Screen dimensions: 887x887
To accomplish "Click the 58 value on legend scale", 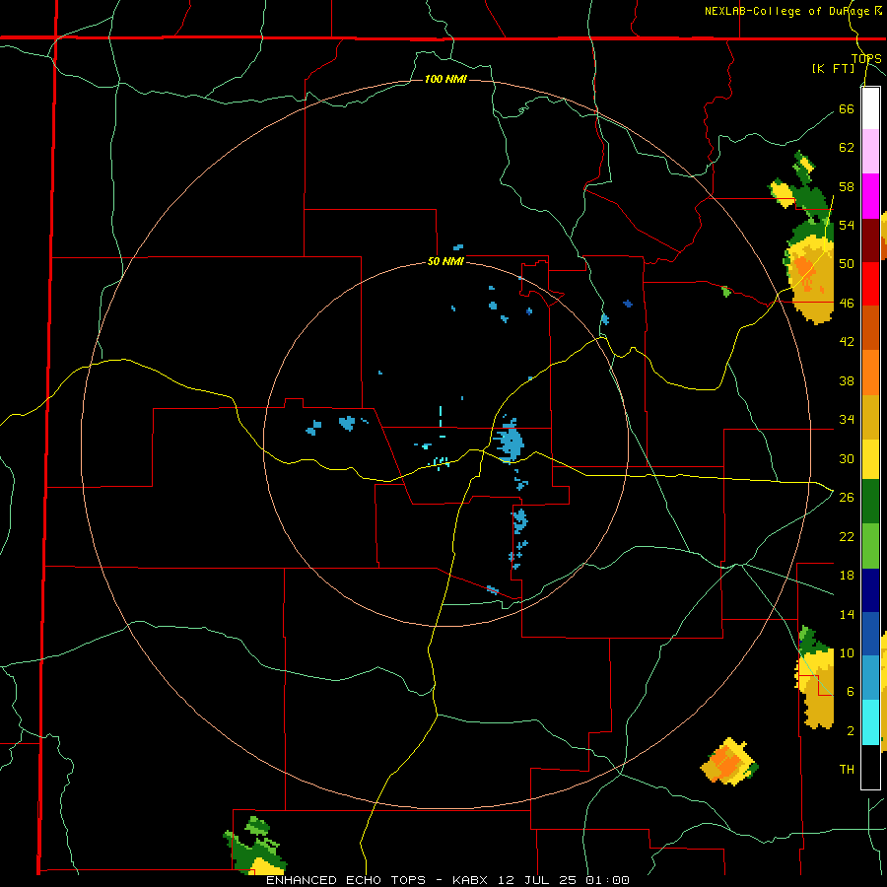I will click(x=847, y=186).
